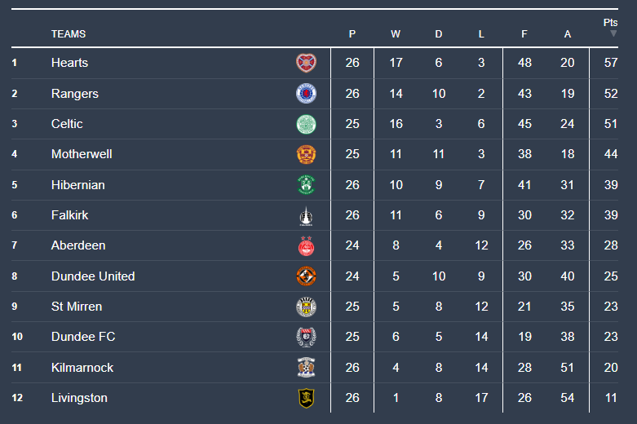Click the Hibernian club crest icon
This screenshot has width=637, height=424.
306,185
